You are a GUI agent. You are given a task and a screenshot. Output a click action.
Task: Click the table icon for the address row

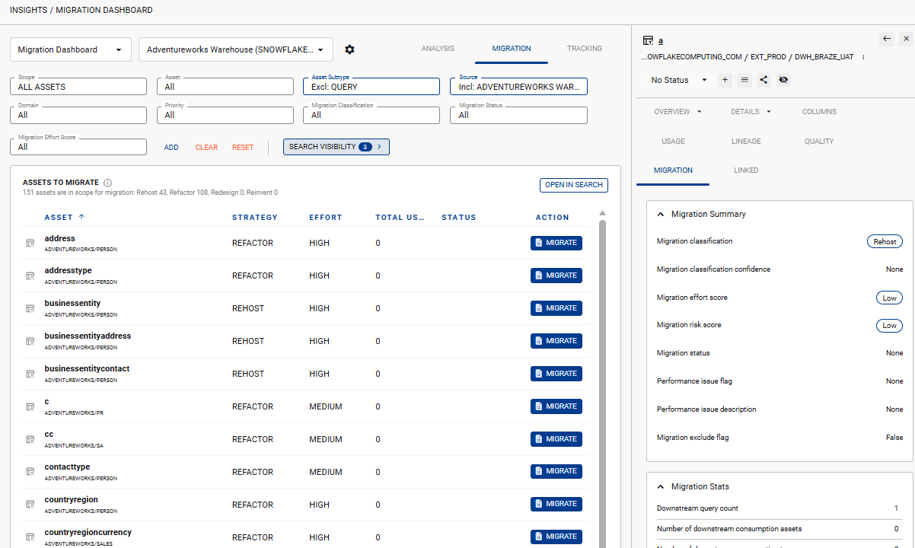[30, 243]
